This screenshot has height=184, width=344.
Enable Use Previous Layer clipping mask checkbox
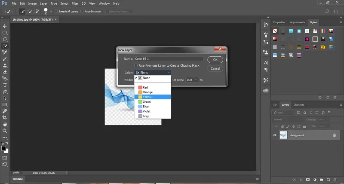[x=136, y=65]
